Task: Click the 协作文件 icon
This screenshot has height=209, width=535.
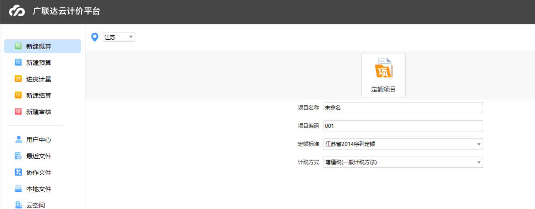Action: [18, 172]
